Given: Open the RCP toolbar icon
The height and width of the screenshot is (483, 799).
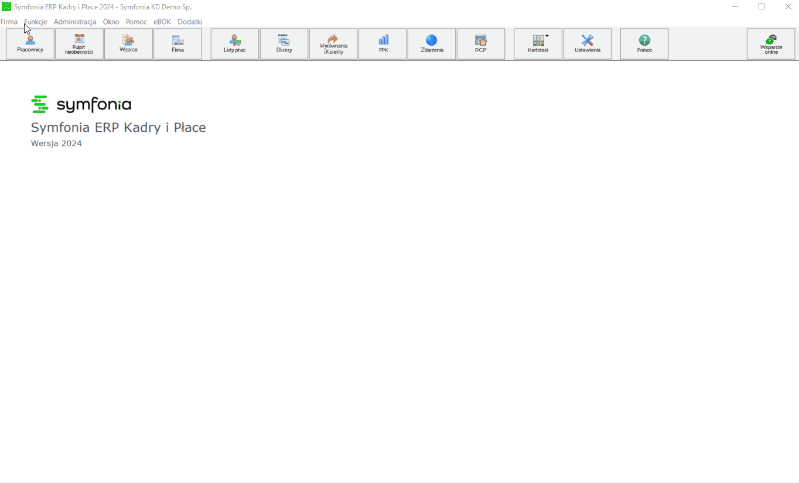Looking at the screenshot, I should pos(481,44).
